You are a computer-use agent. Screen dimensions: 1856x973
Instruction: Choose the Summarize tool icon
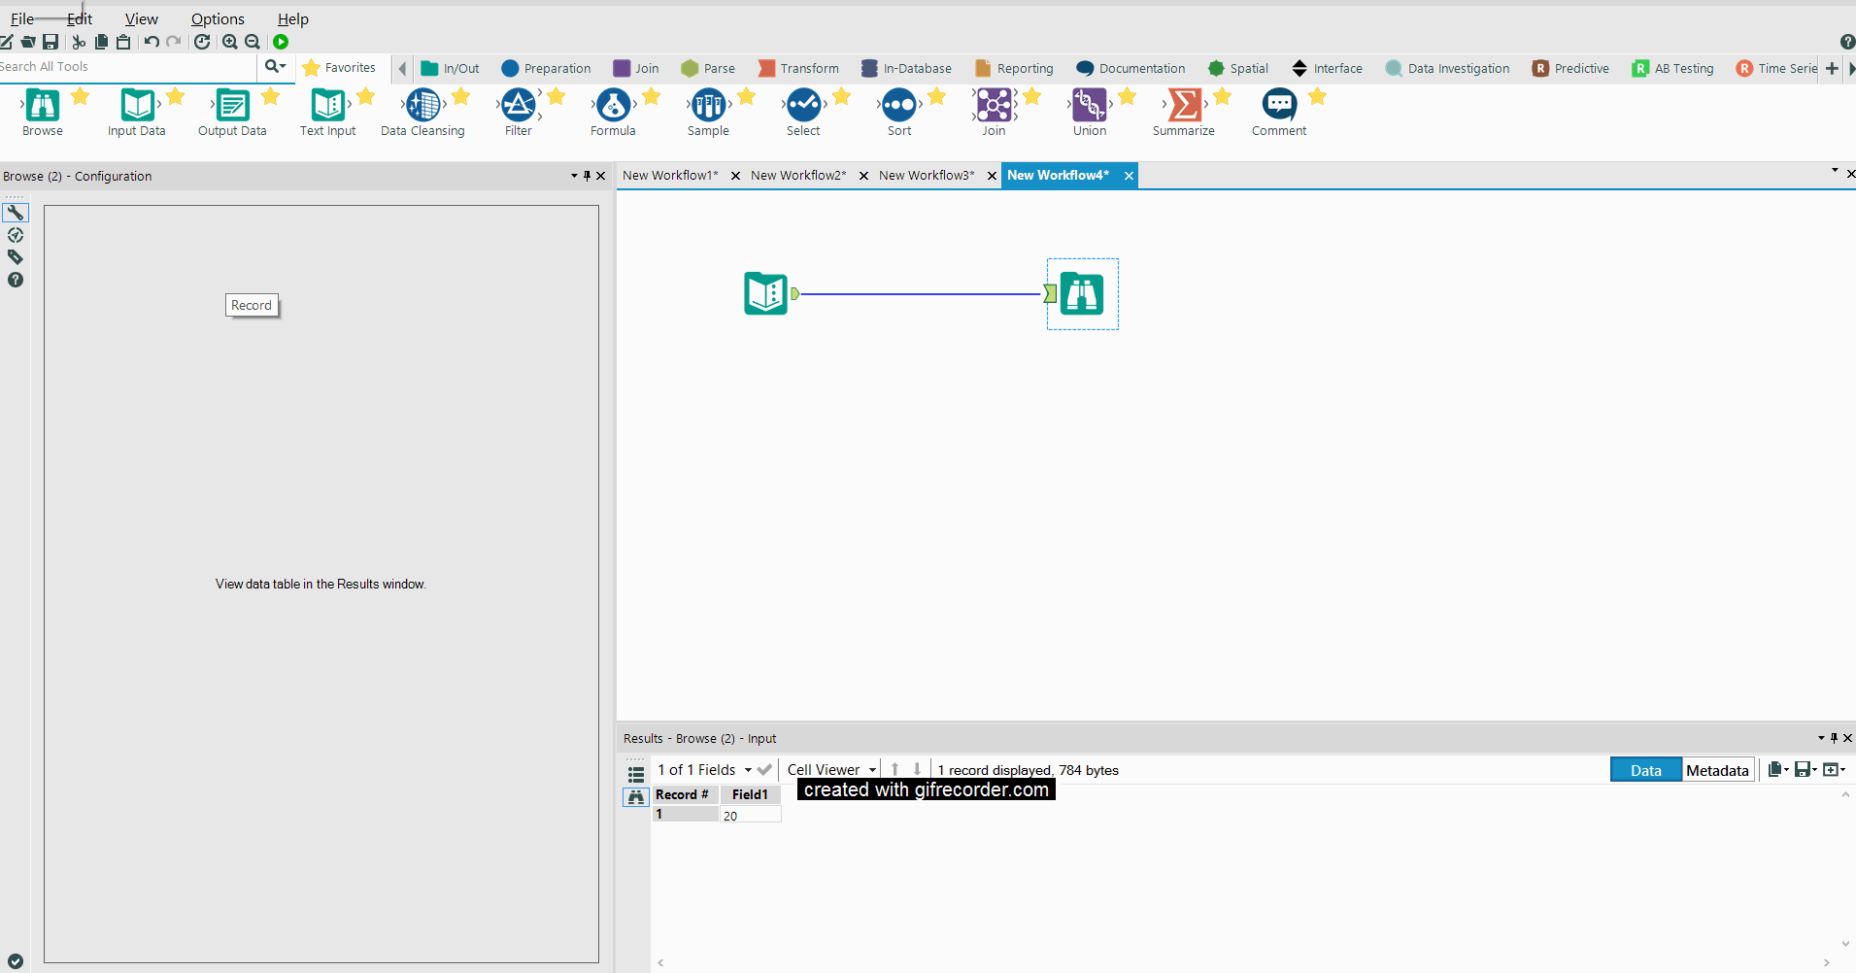[1184, 106]
